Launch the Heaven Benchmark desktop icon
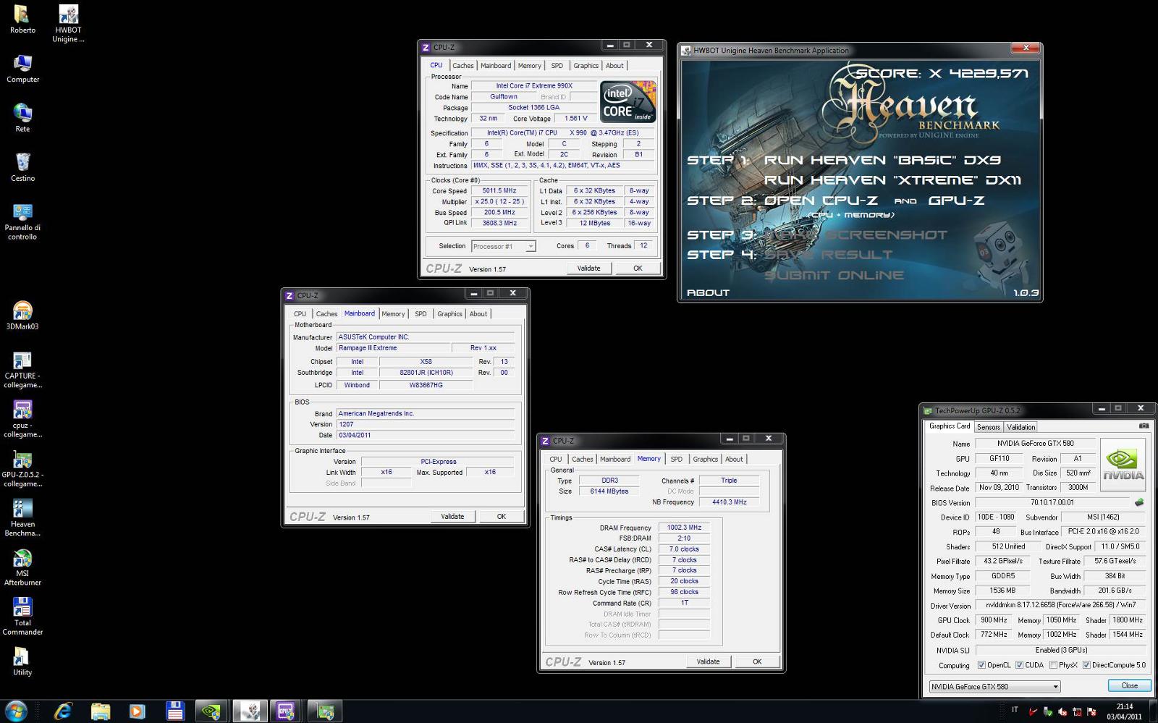Viewport: 1158px width, 723px height. [x=22, y=517]
